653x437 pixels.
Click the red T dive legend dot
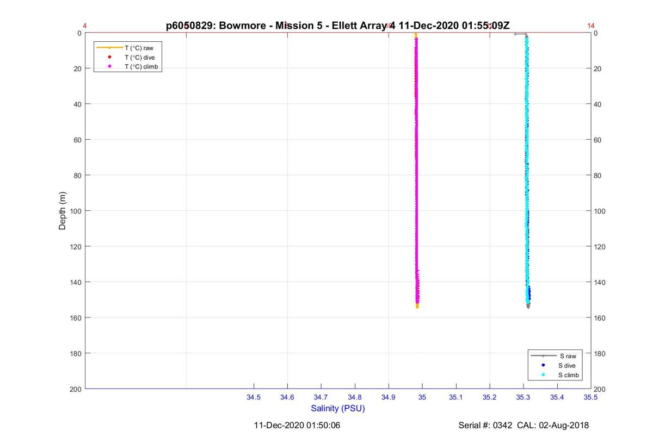(109, 57)
